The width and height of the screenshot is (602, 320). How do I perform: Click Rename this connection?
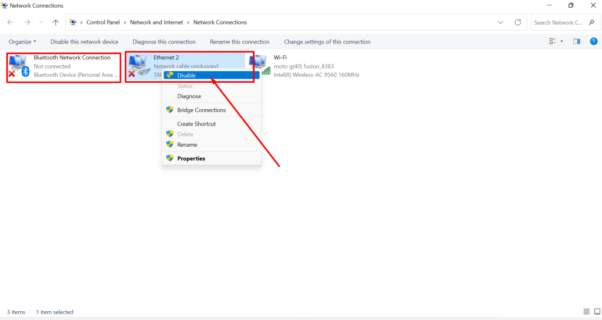tap(240, 42)
